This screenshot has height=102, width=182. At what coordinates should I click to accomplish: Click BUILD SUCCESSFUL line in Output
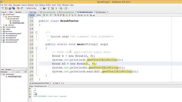(50, 96)
